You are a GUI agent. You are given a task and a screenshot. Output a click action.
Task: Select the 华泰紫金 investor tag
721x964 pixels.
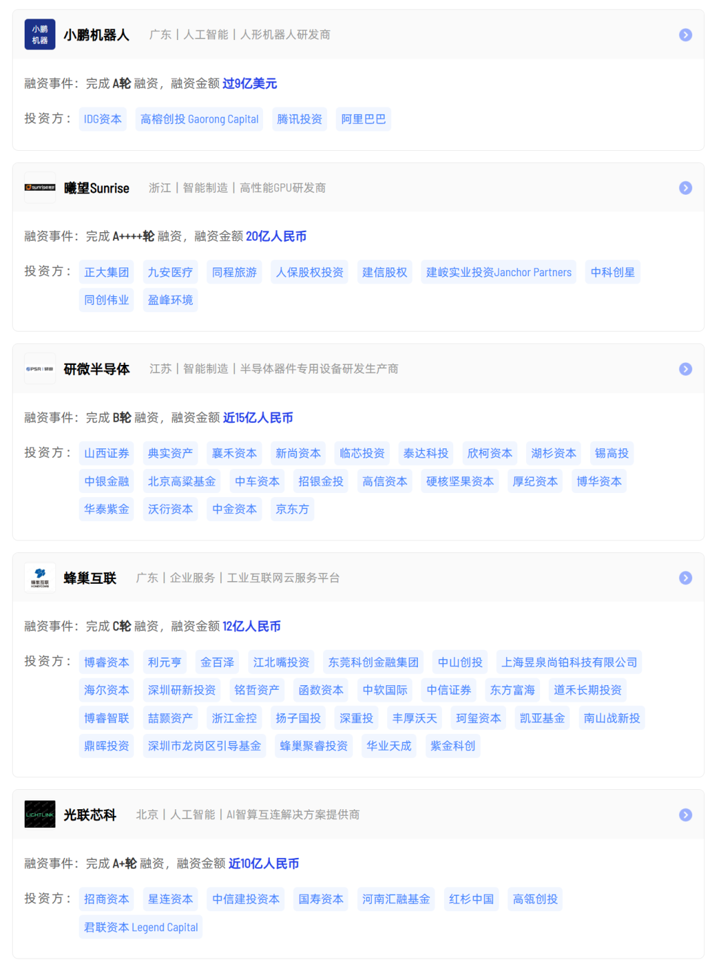tap(107, 510)
